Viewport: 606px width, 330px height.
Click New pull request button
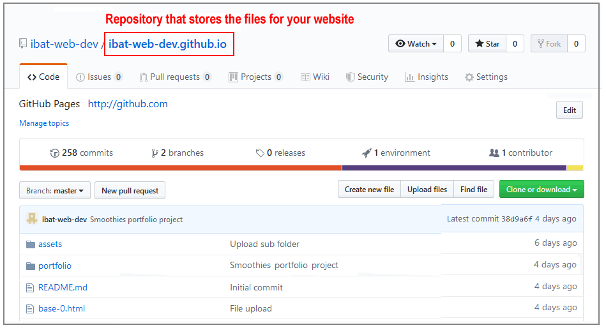pos(130,190)
